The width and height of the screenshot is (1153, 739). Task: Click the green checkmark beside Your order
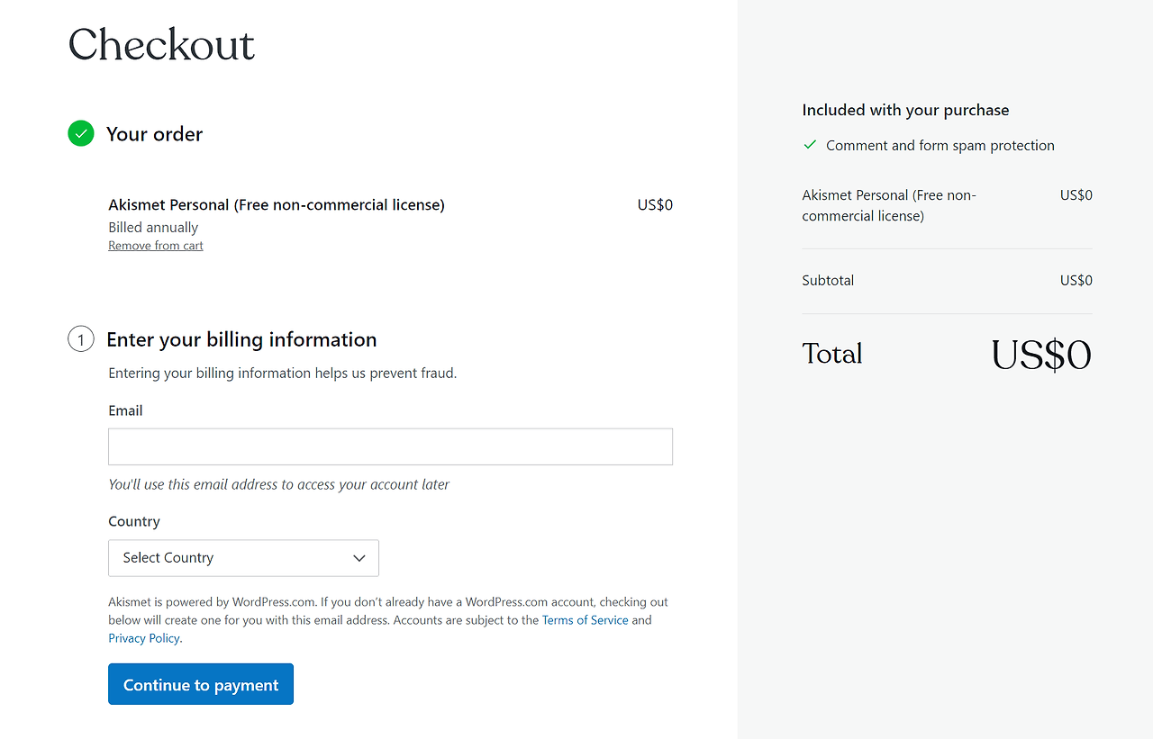(81, 134)
